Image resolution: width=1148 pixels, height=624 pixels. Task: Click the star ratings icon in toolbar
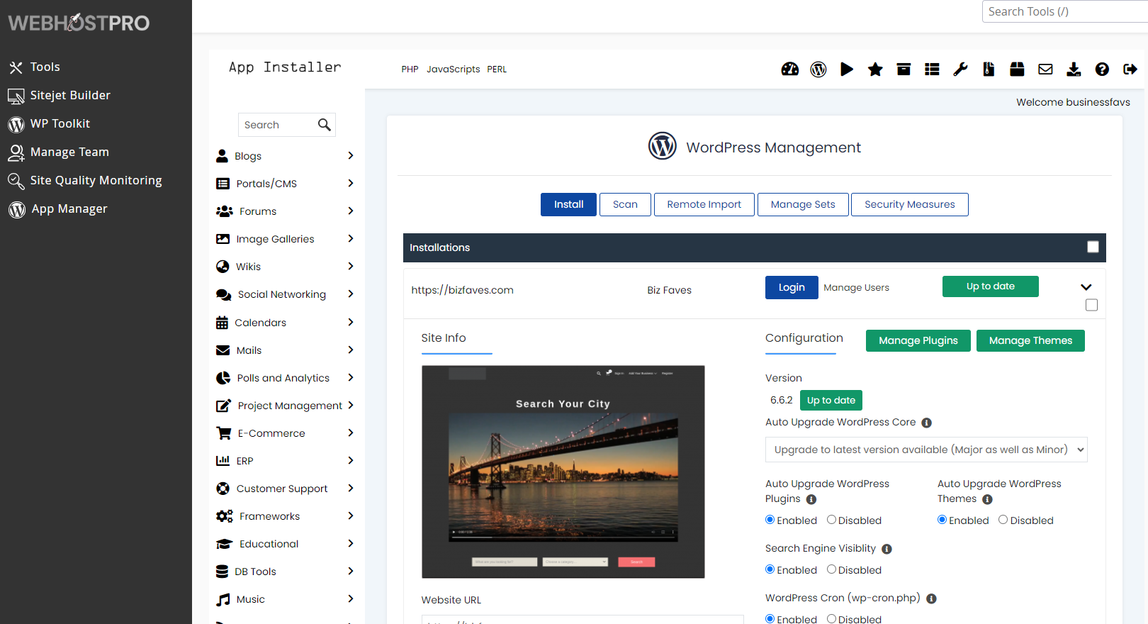875,69
